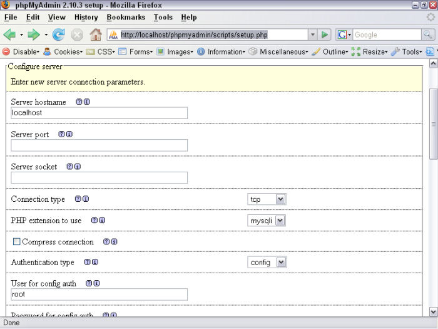Open help icon for PHP extension to use
438x329 pixels.
click(x=94, y=220)
